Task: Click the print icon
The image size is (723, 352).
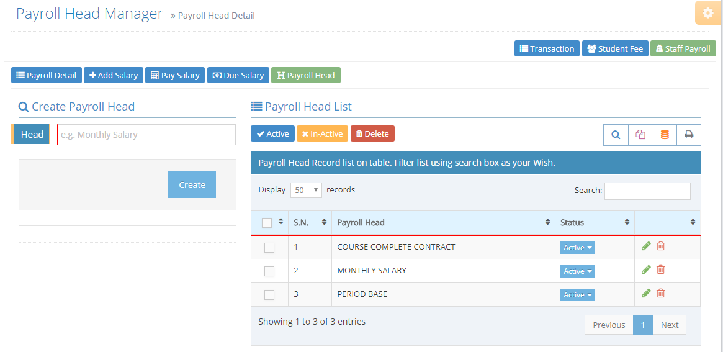Action: [689, 135]
